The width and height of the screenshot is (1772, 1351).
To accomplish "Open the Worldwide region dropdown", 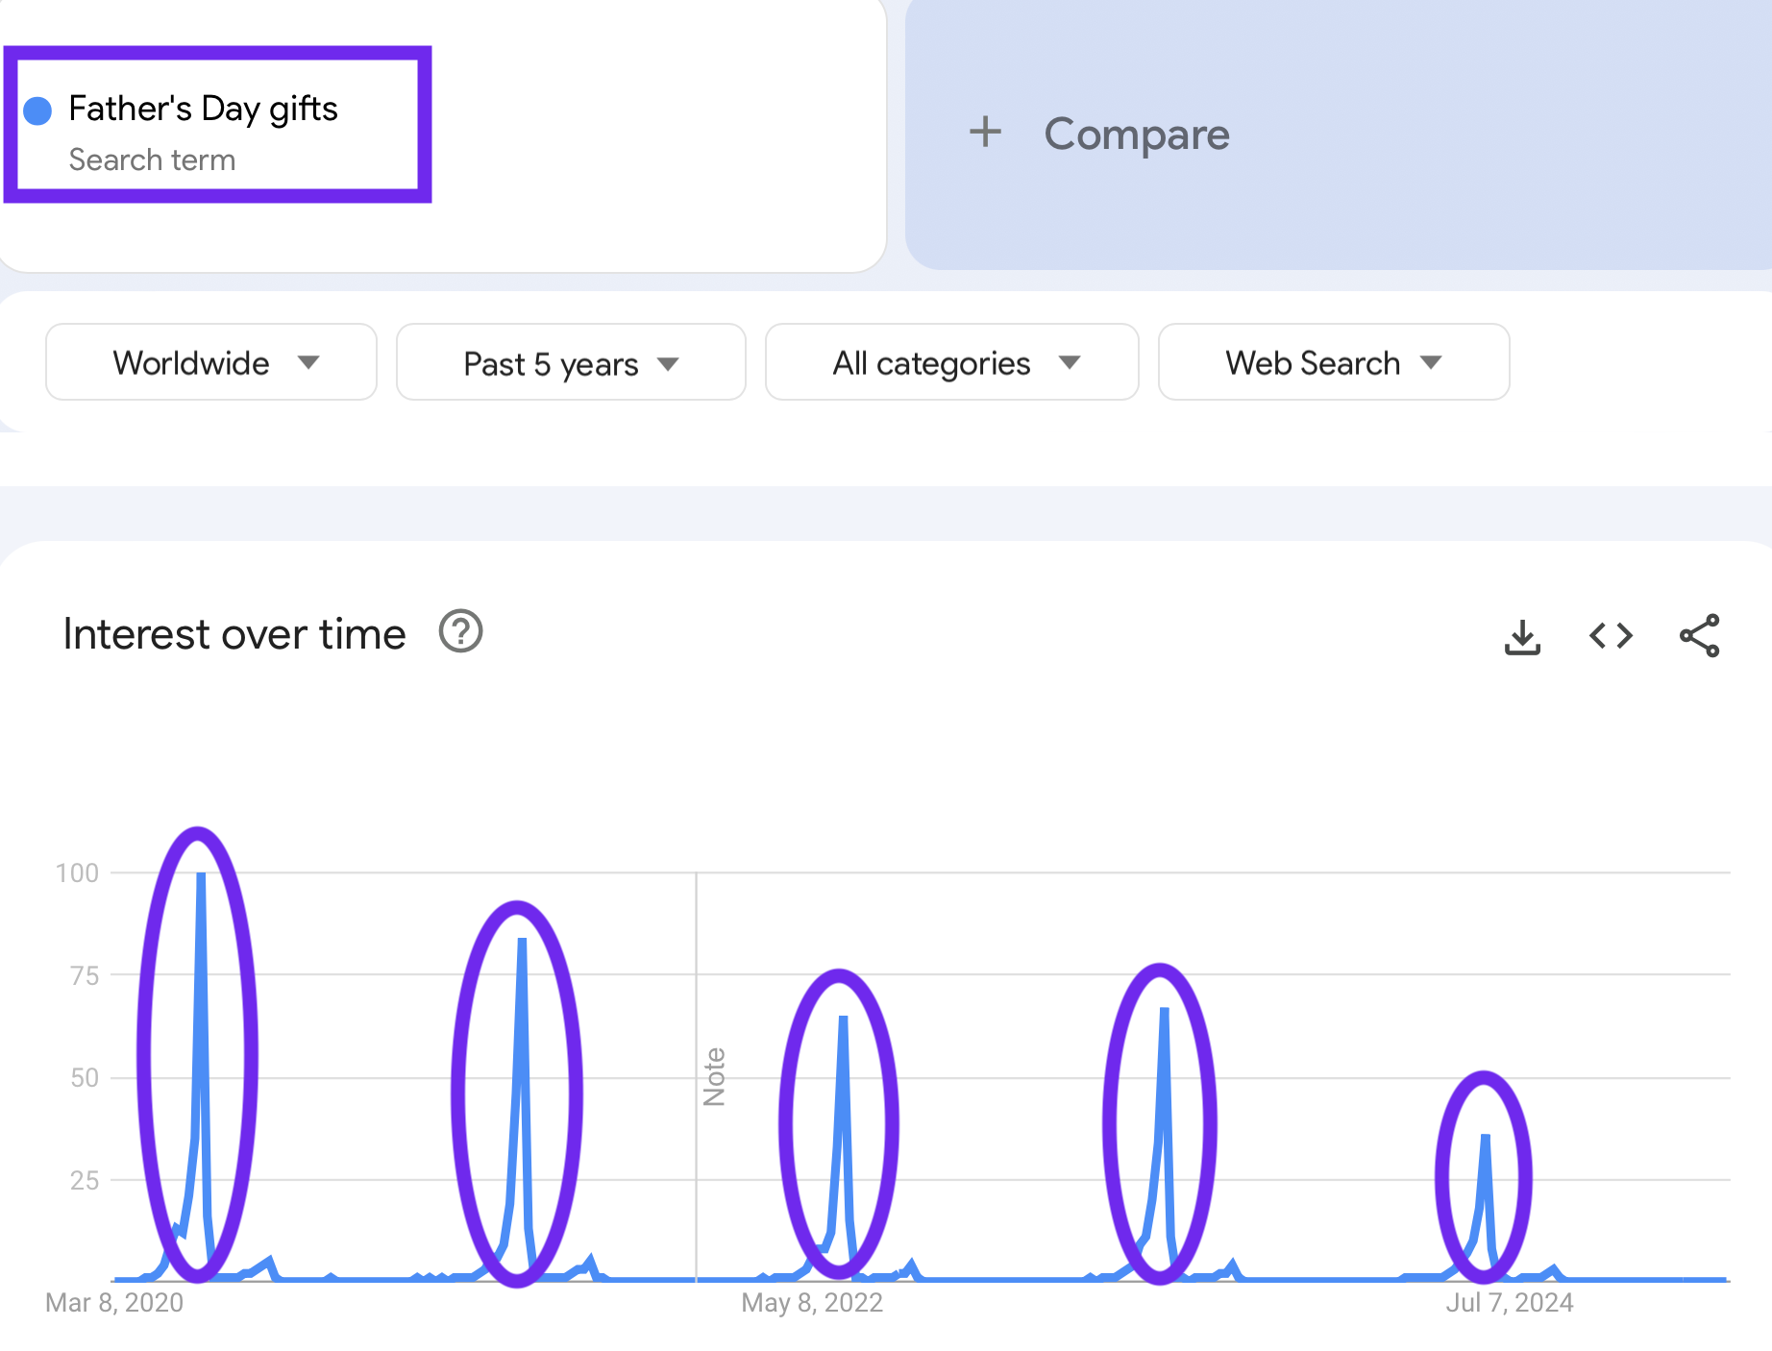I will (x=211, y=362).
